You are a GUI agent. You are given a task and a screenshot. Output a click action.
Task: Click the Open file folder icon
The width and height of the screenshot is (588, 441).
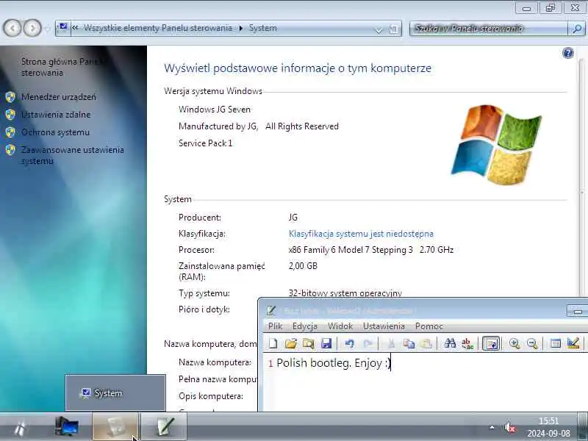[x=290, y=343]
